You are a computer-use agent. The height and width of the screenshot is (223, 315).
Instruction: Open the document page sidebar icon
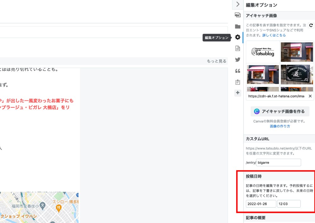click(x=238, y=49)
